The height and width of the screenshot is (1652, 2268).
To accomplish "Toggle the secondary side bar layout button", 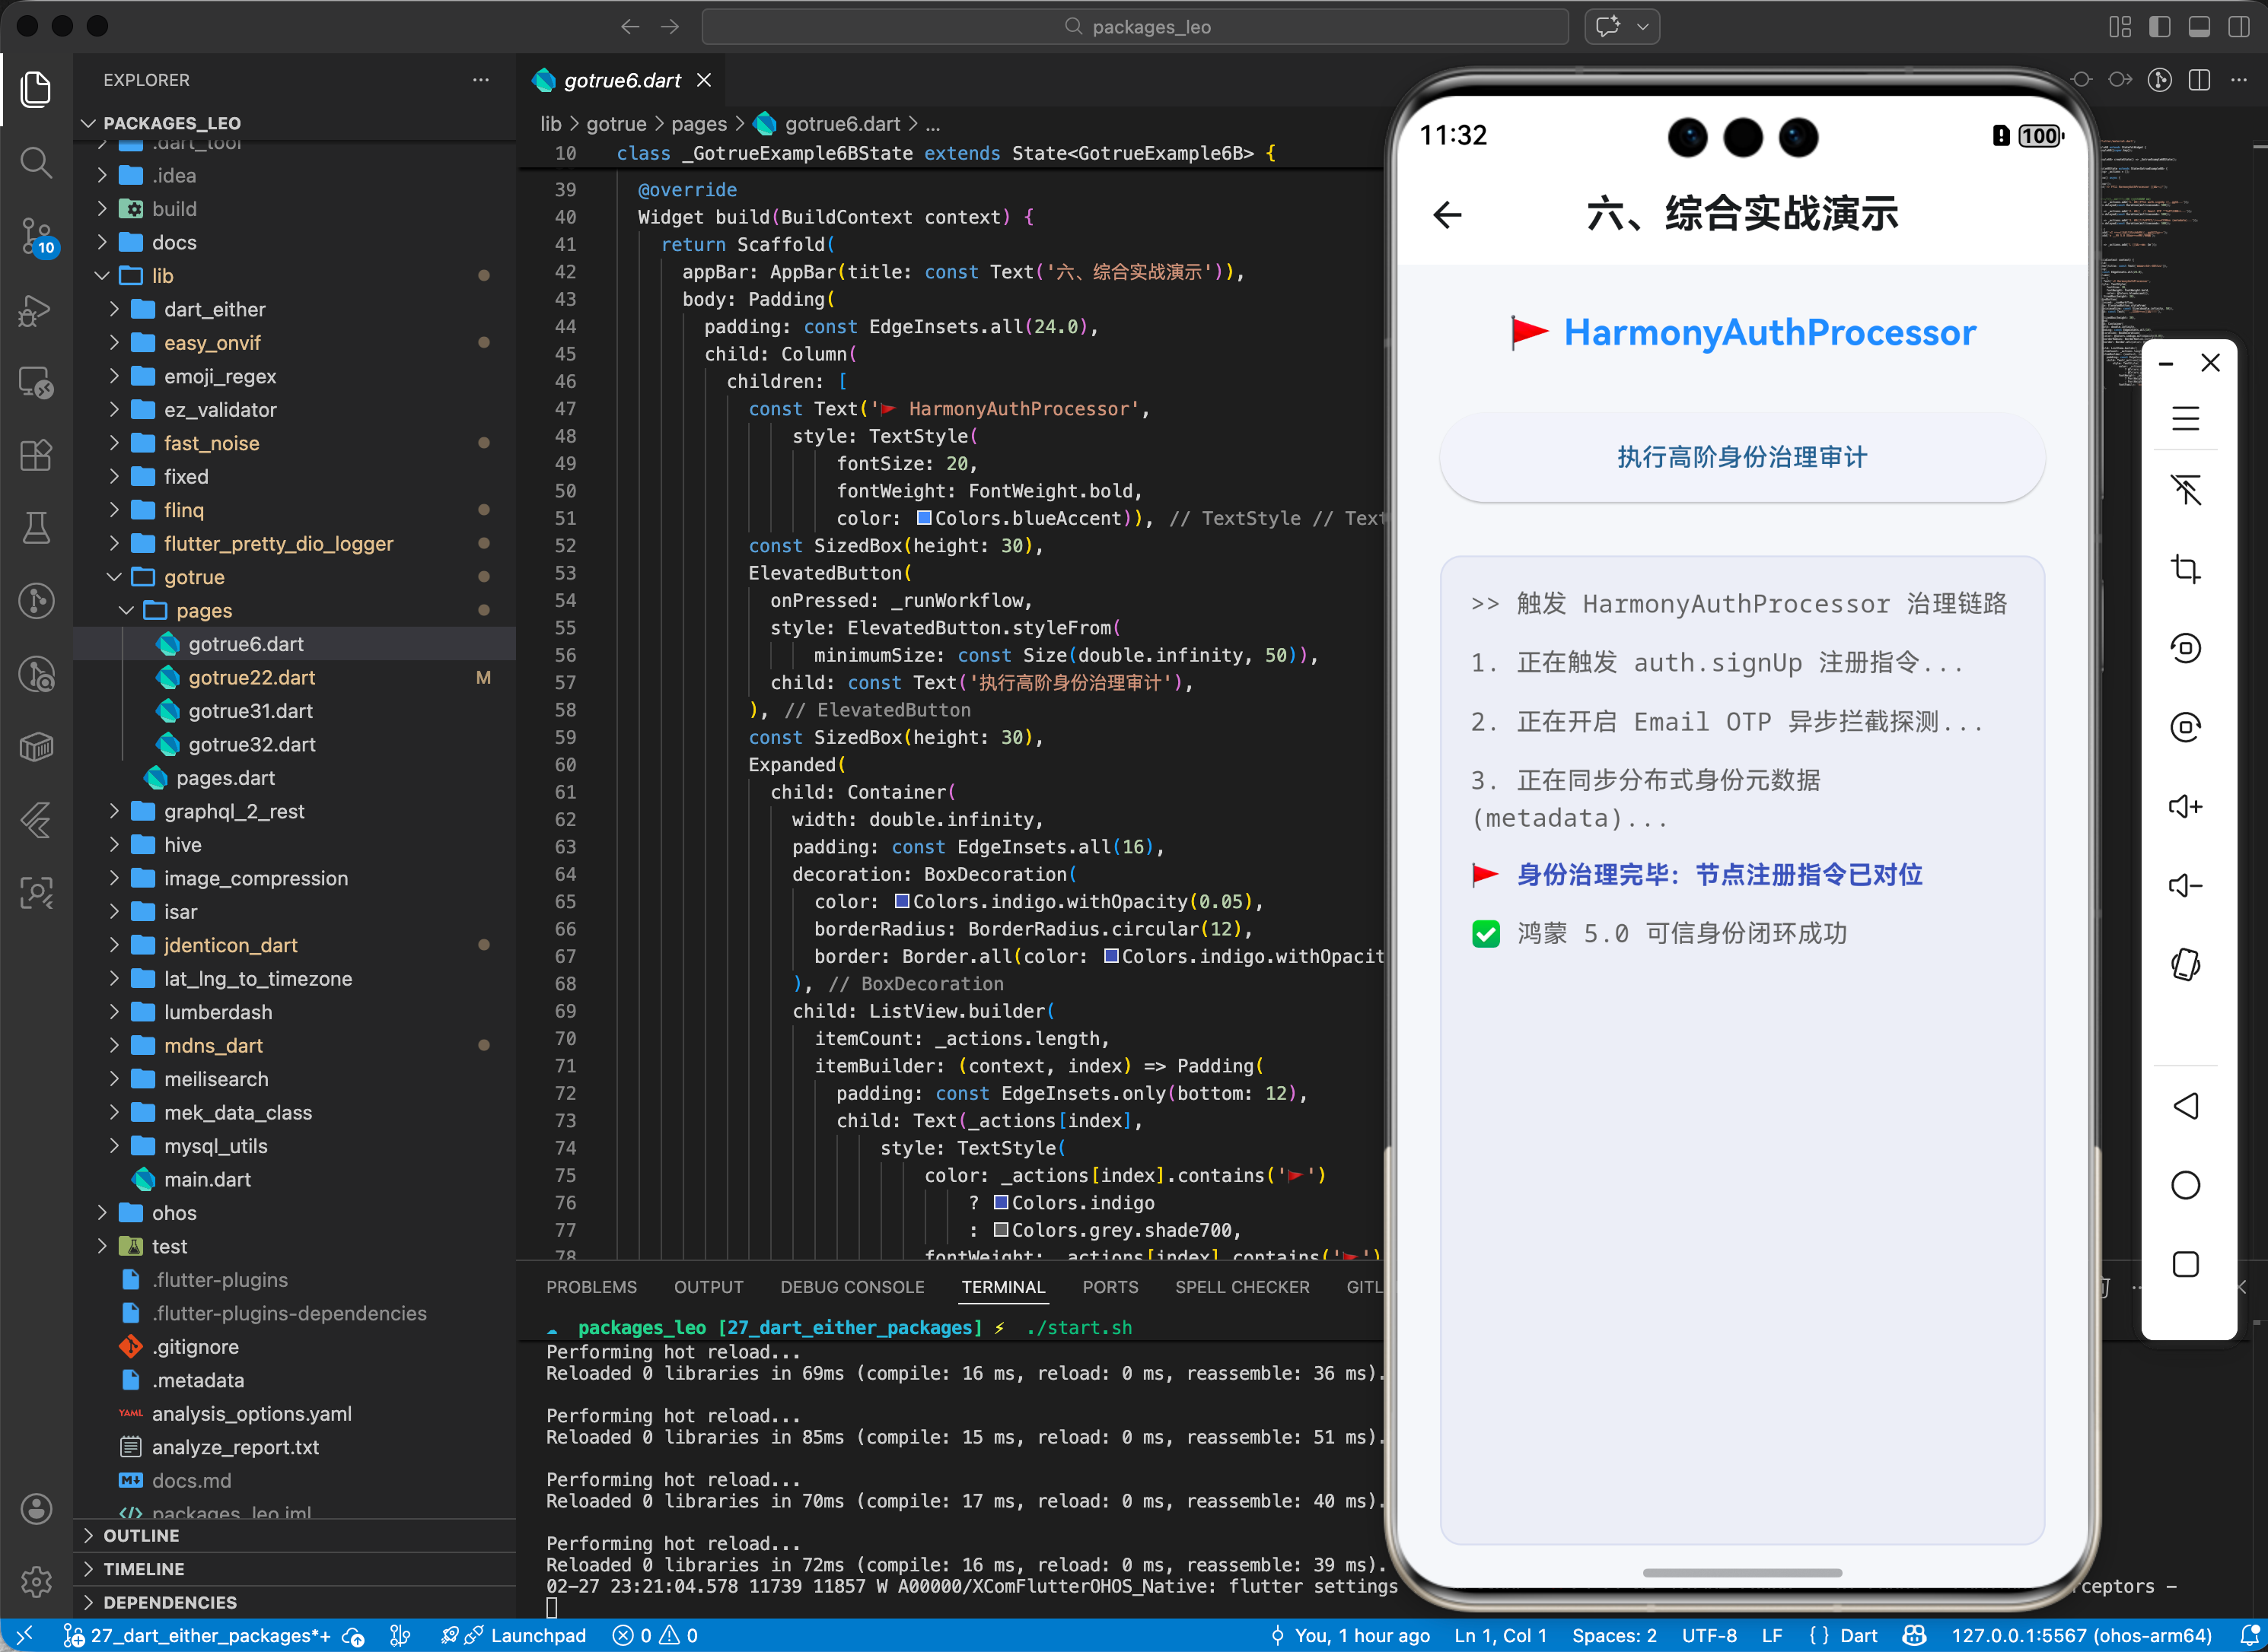I will [2238, 27].
